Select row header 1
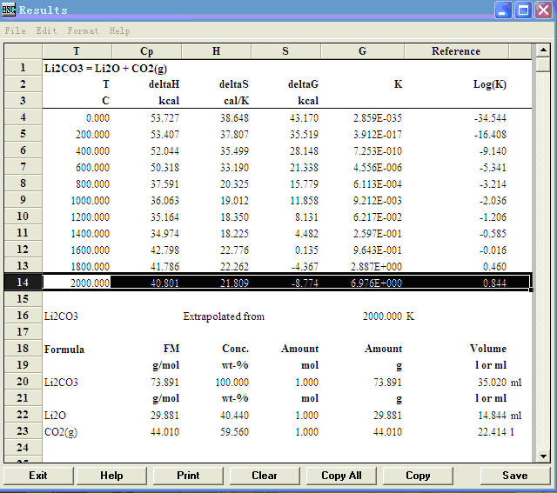Image resolution: width=557 pixels, height=493 pixels. point(23,68)
